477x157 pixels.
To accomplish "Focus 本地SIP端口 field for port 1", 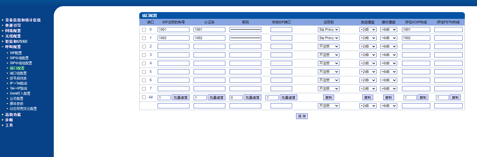I will [281, 38].
